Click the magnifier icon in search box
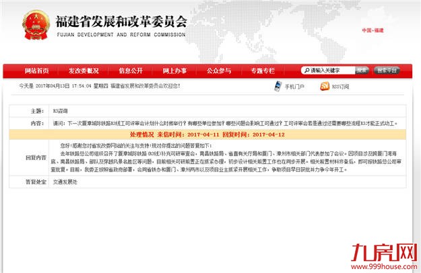 306,71
